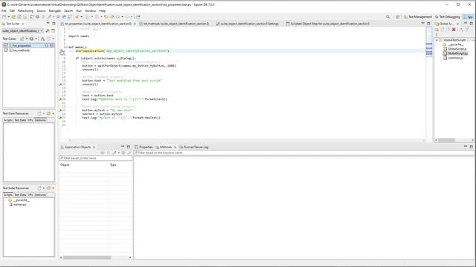Open dropdown arrow beside Test Suite Resources folder icon
This screenshot has height=267, width=476.
pos(53,188)
